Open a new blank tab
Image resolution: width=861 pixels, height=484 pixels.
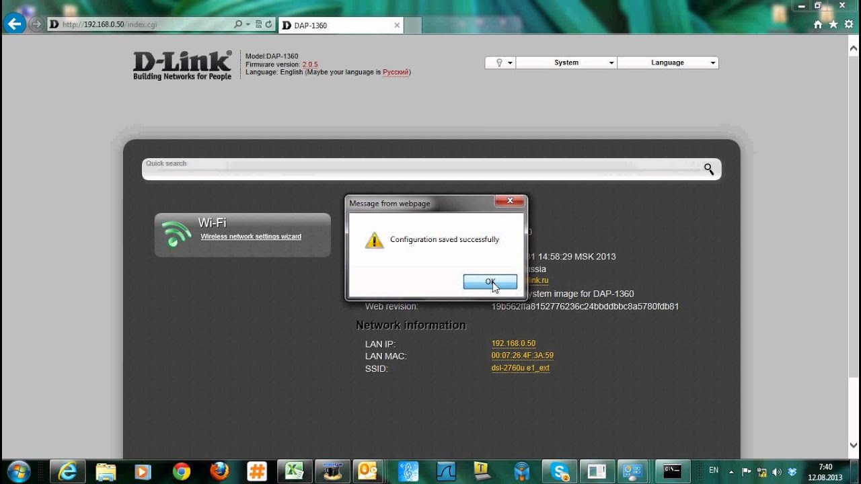413,26
